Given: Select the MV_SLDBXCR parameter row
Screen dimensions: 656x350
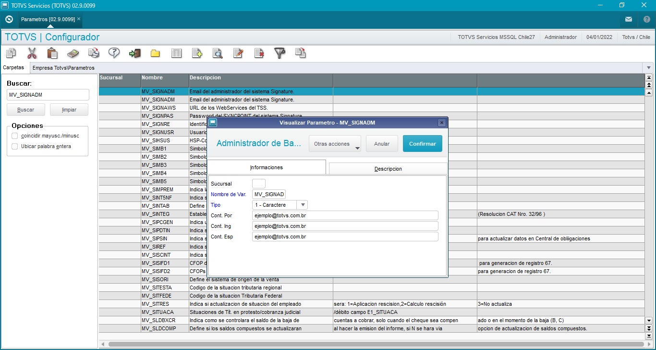Looking at the screenshot, I should (372, 320).
